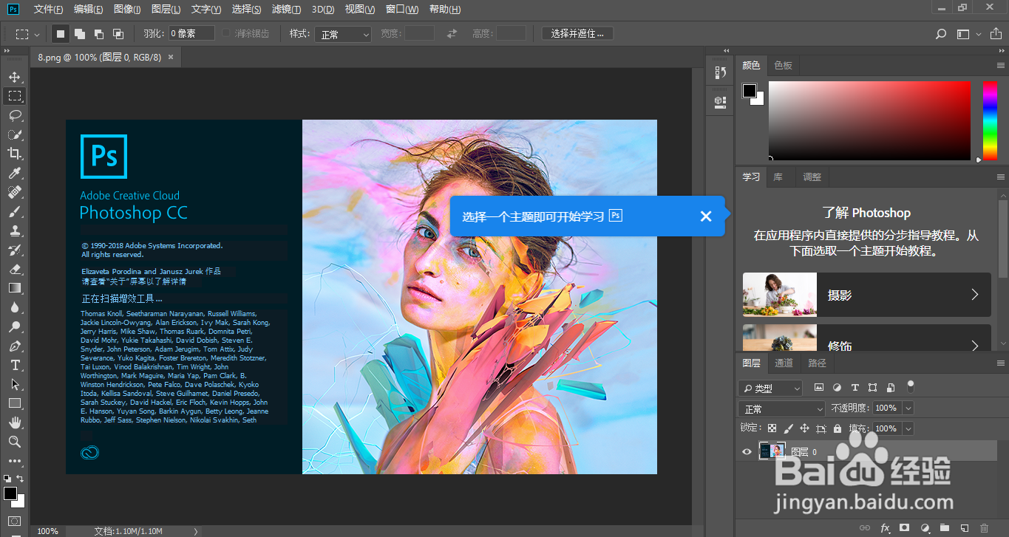Select the Gradient tool
This screenshot has height=537, width=1009.
coord(15,288)
